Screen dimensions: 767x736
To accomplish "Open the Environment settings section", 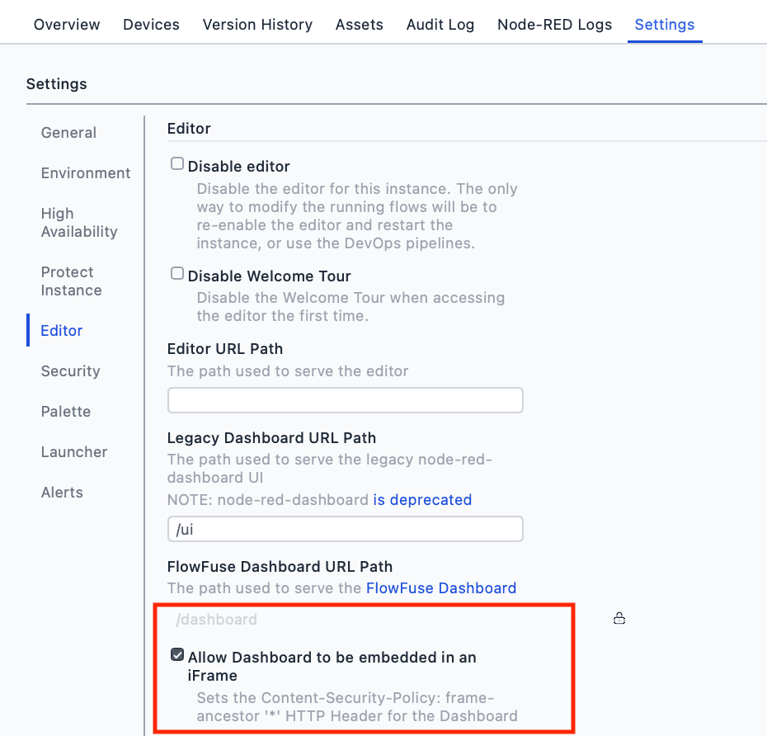I will [86, 173].
